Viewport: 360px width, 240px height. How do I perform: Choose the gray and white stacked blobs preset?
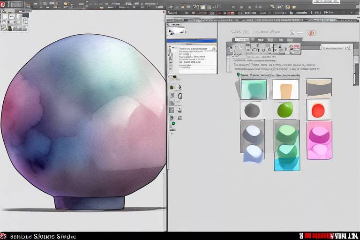(x=253, y=142)
